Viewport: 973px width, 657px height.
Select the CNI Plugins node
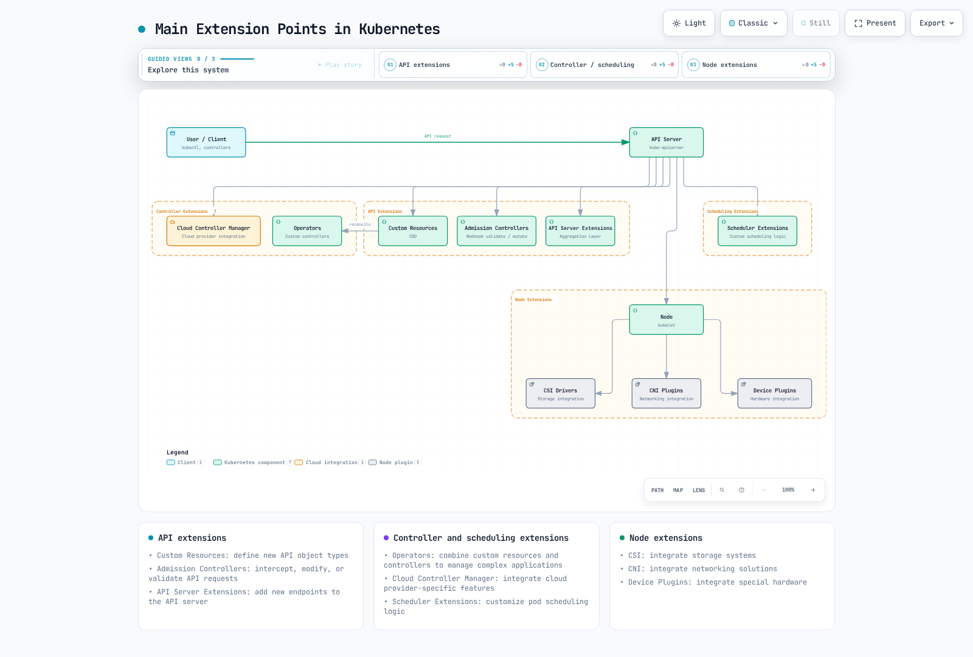[667, 394]
